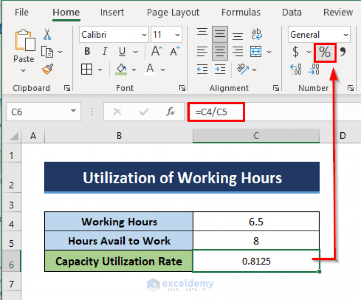This screenshot has height=300, width=361.
Task: Align text right
Action: (x=238, y=51)
